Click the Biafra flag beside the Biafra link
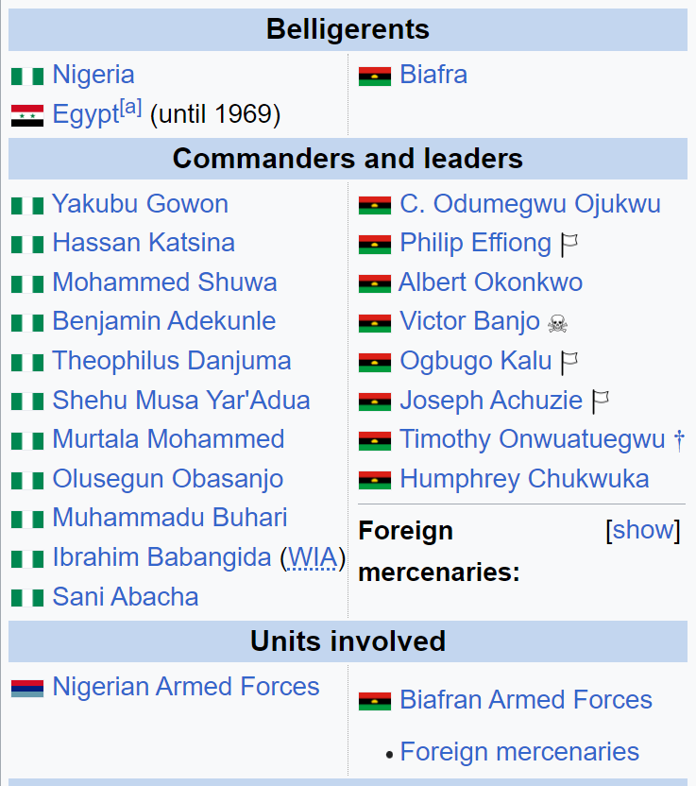The image size is (696, 786). click(374, 77)
